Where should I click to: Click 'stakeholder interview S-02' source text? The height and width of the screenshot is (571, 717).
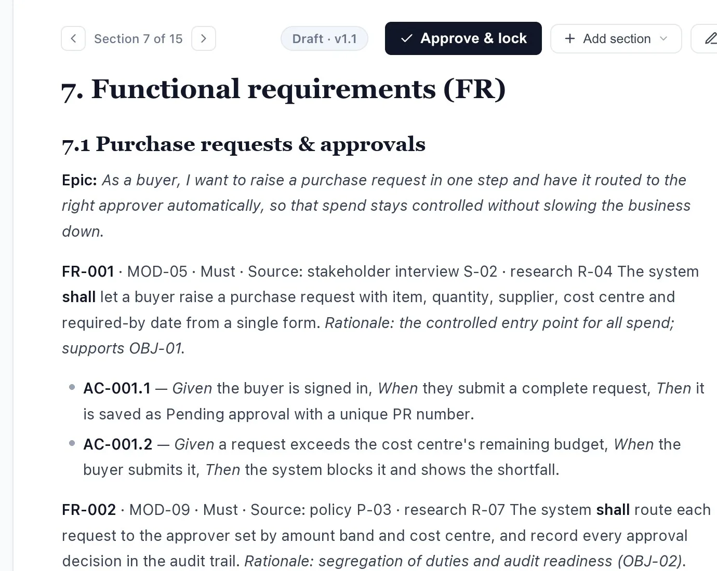click(402, 271)
